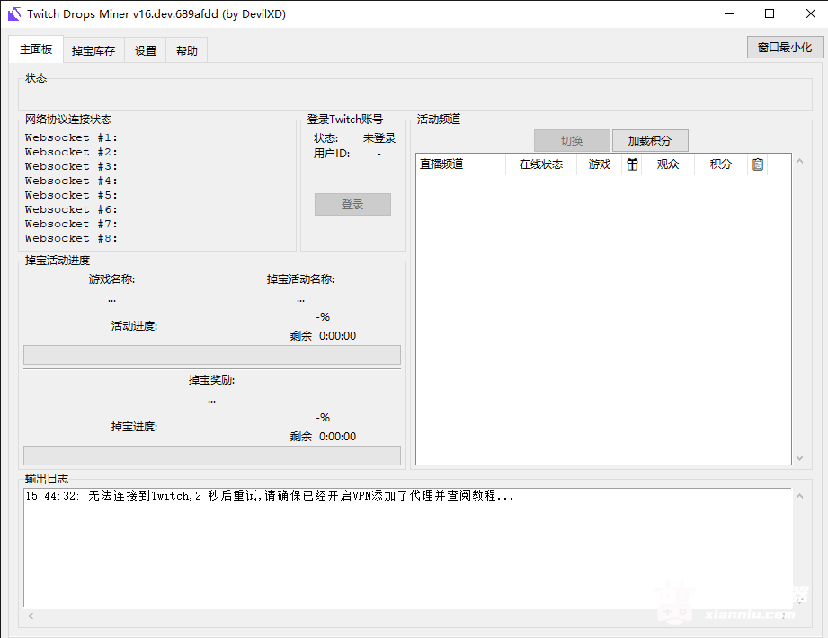
Task: Click the clipboard icon column header
Action: pos(758,164)
